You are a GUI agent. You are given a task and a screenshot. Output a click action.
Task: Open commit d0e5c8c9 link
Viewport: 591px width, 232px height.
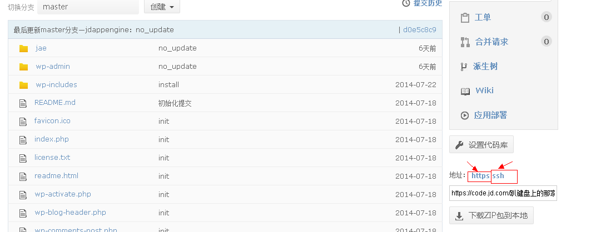pos(419,29)
